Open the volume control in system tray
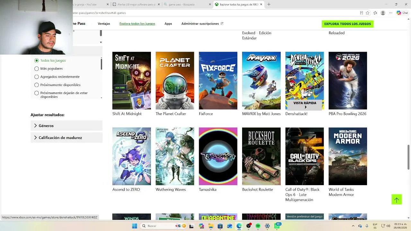 pyautogui.click(x=388, y=226)
